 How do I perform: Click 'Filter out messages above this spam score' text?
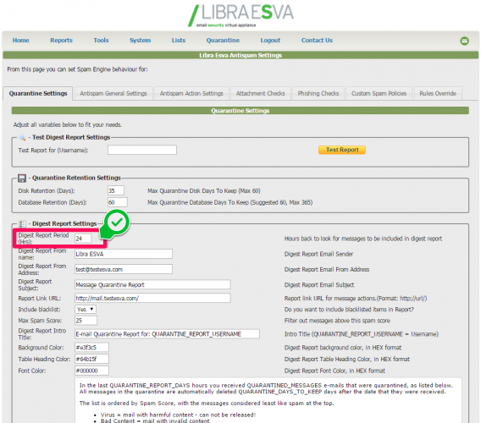click(337, 321)
